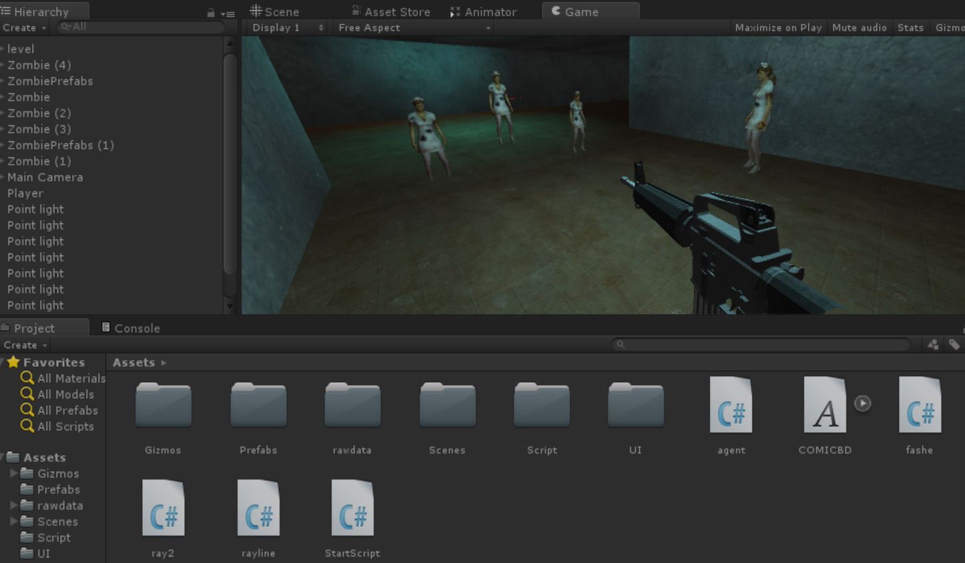Screen dimensions: 965x563
Task: Expand the Gizmos folder in project tree
Action: pos(13,473)
